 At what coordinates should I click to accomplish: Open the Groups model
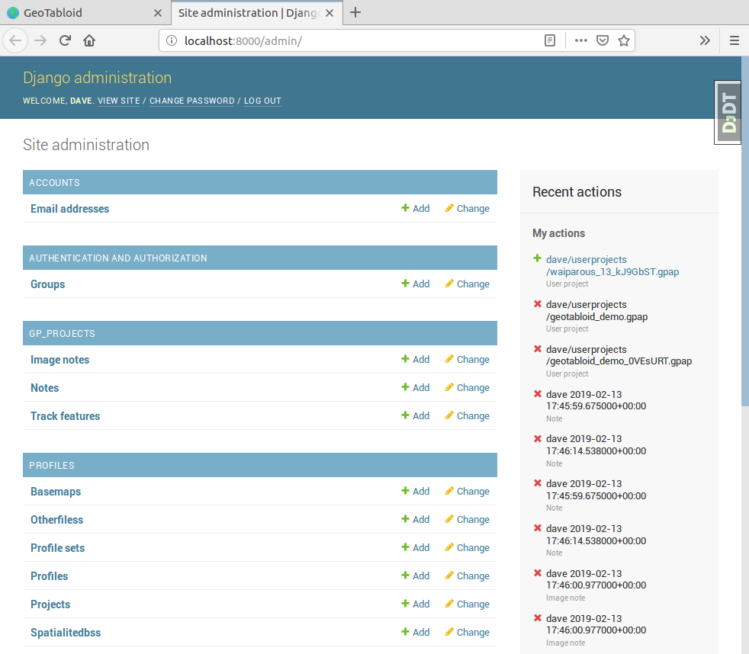[48, 284]
